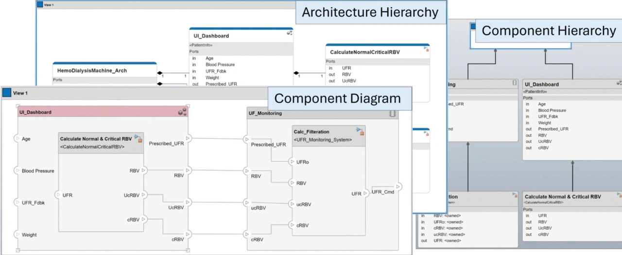Select the UFR_Cmd output port on UF_Monitoring

[398, 187]
